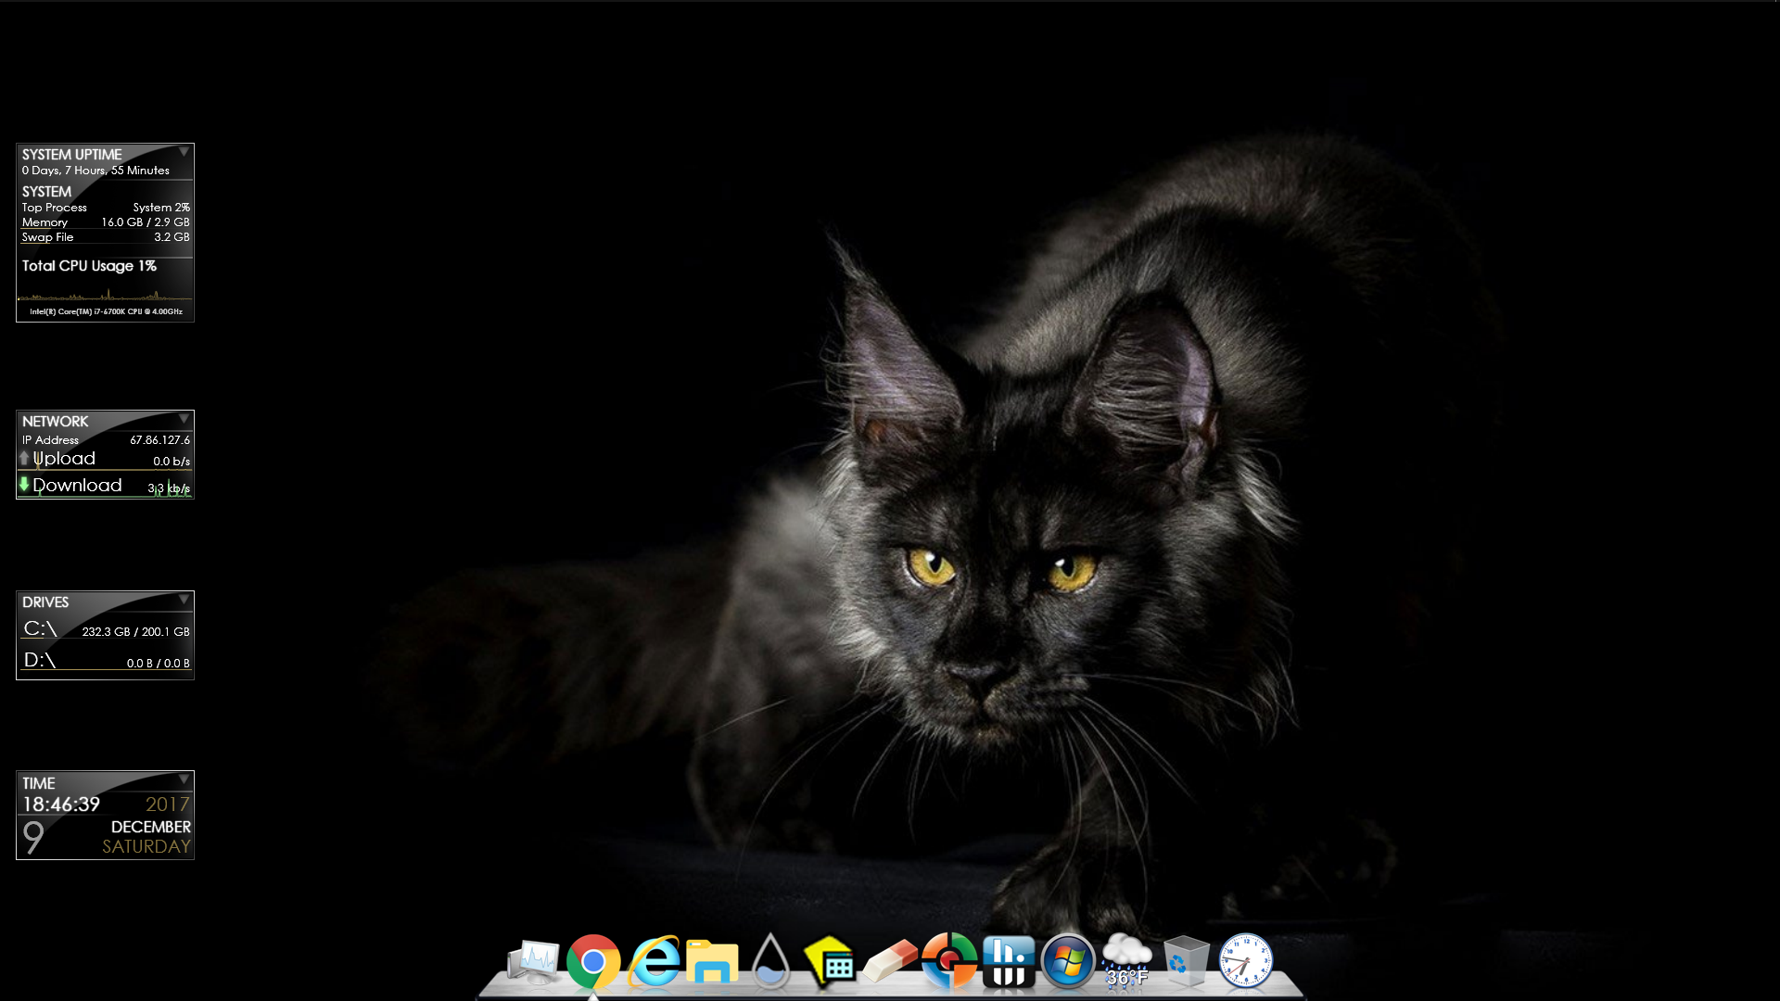
Task: Open File Explorer folder icon
Action: click(712, 962)
